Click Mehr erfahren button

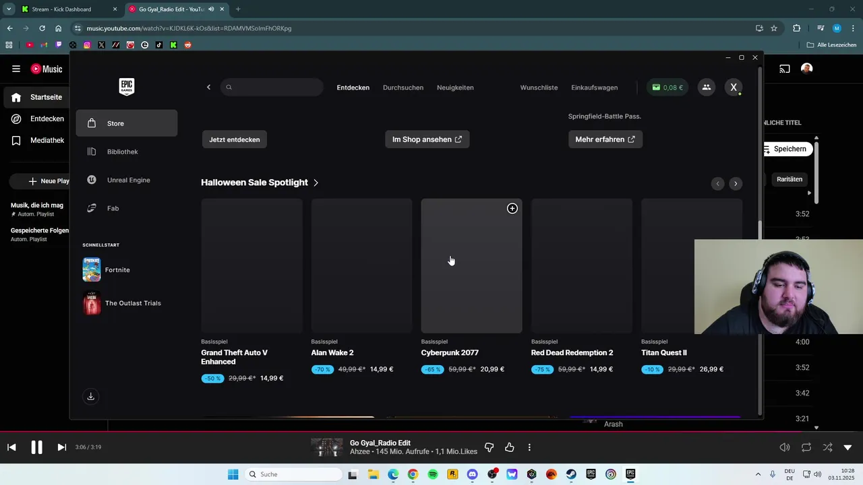point(605,139)
